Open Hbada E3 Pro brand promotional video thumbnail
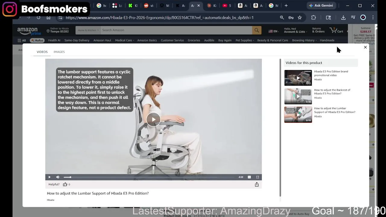 pyautogui.click(x=298, y=78)
